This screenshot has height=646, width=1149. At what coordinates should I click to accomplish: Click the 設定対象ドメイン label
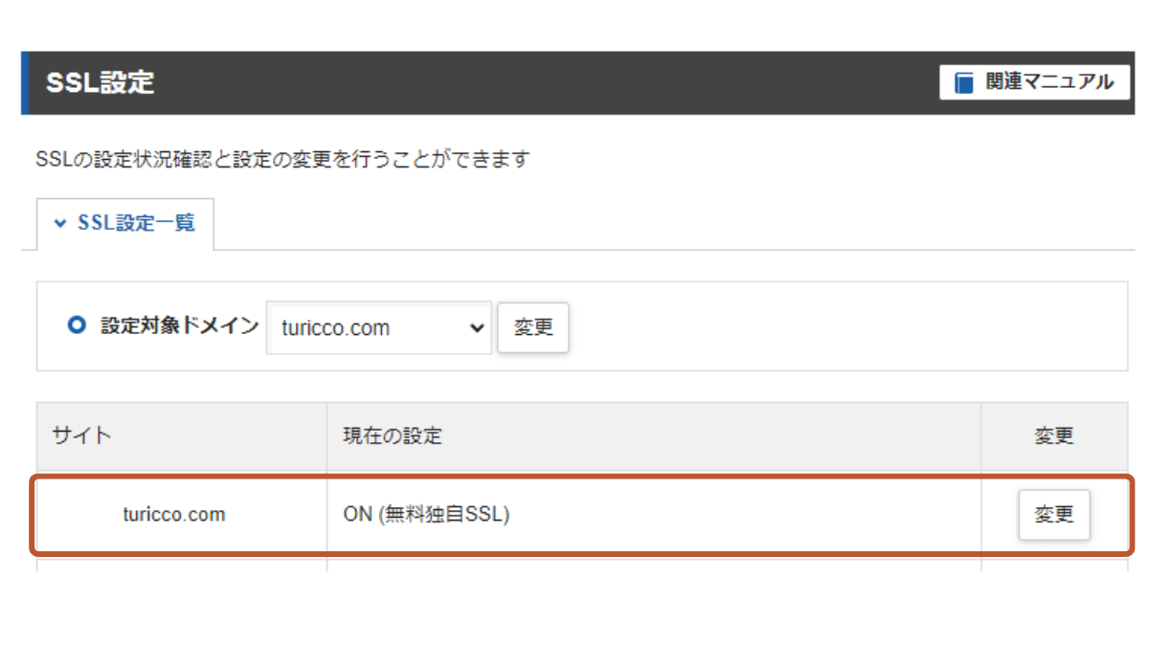tap(180, 325)
